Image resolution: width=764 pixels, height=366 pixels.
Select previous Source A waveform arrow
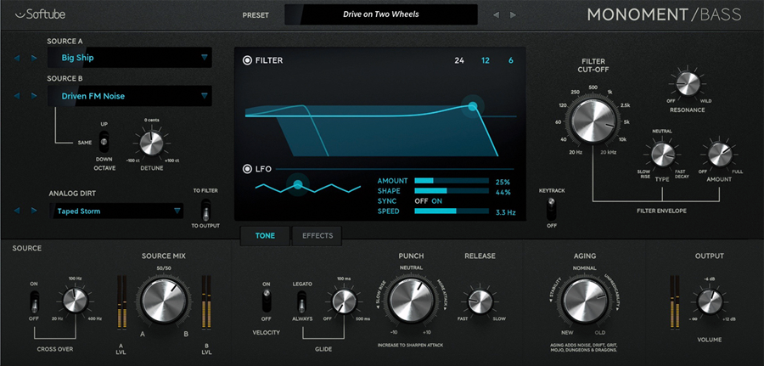[17, 58]
